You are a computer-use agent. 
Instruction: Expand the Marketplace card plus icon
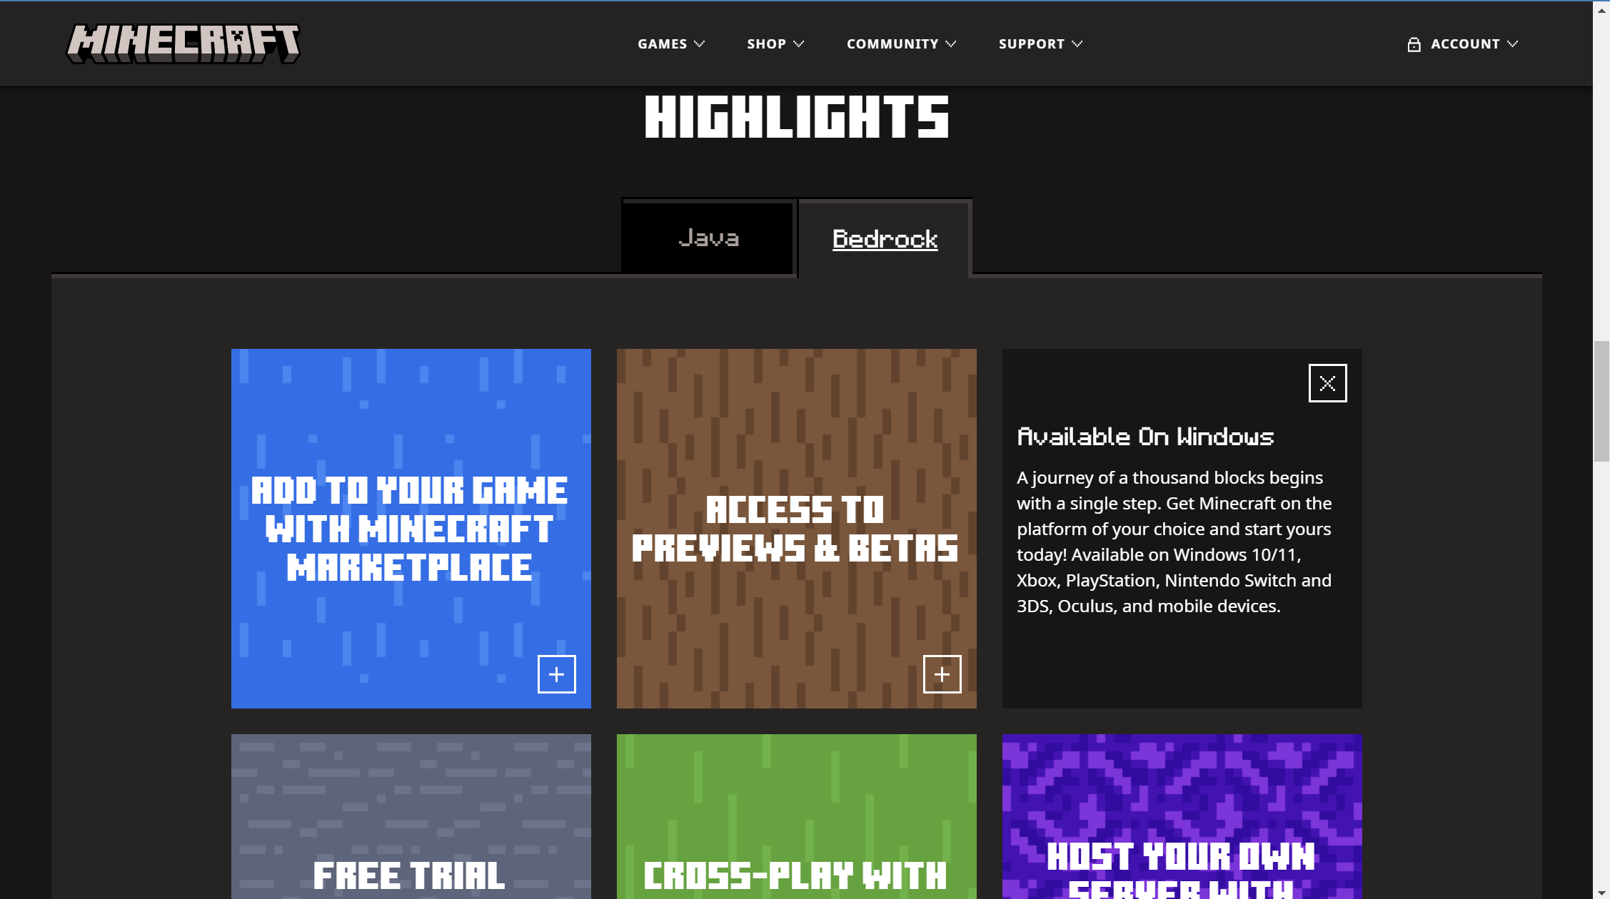pos(556,674)
